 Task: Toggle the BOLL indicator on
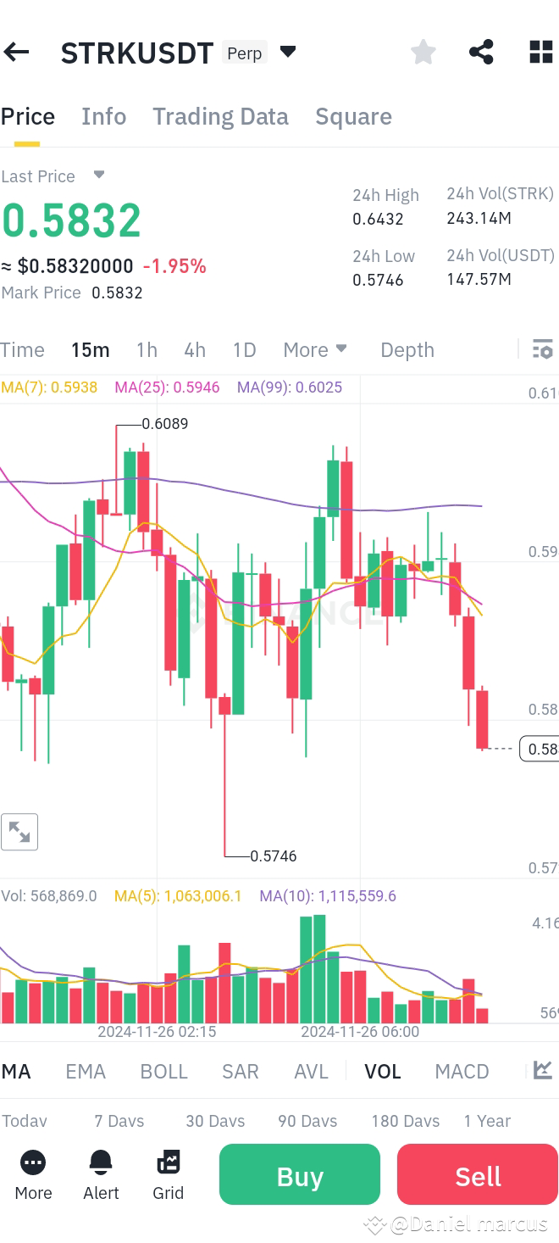click(x=163, y=1071)
